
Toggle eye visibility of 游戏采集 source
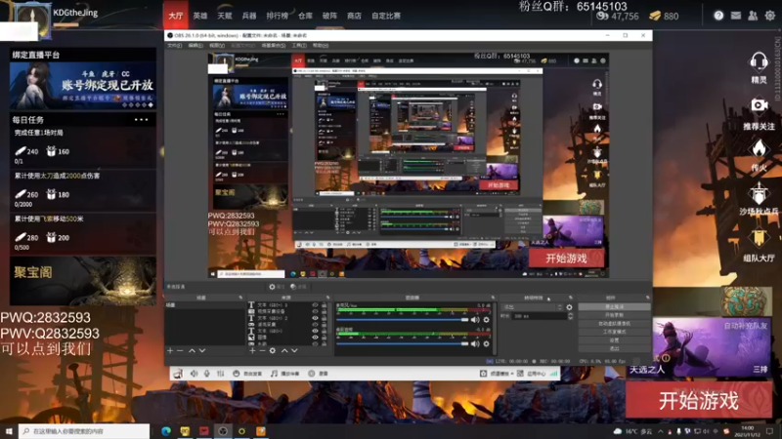tap(315, 325)
